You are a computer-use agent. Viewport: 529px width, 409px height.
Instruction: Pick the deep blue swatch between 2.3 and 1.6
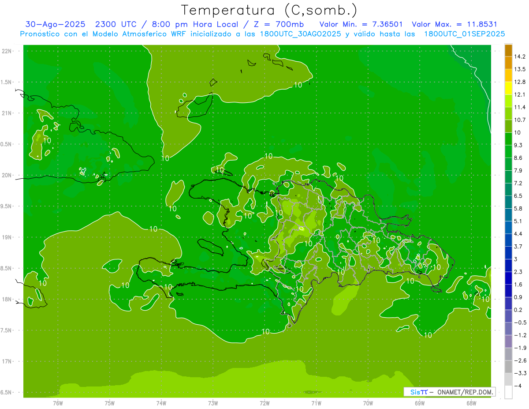(508, 278)
